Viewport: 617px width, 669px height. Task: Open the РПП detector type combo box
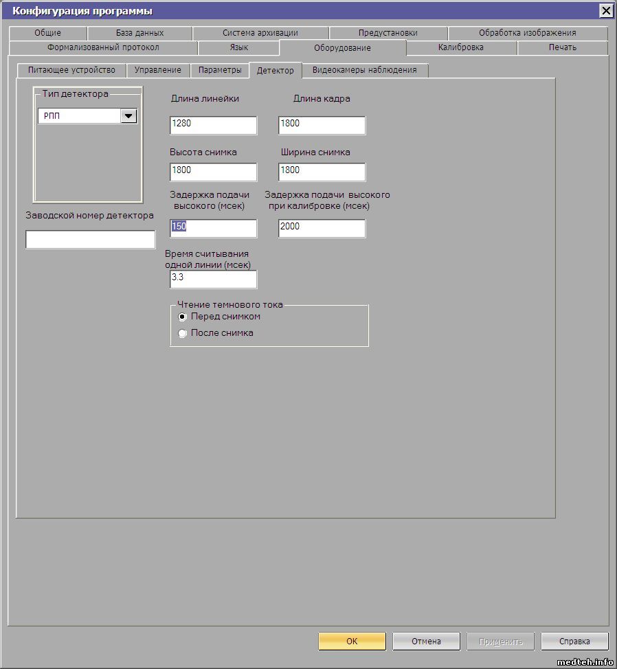[x=80, y=116]
